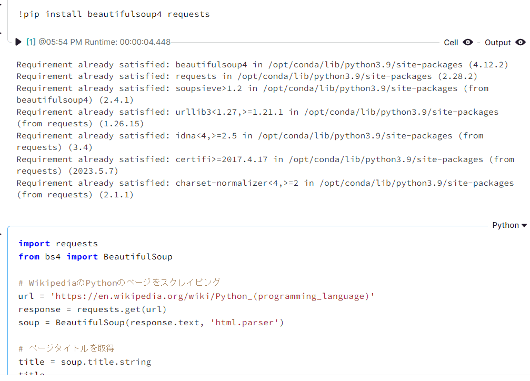Toggle Output visibility to hide pip results

pyautogui.click(x=521, y=42)
